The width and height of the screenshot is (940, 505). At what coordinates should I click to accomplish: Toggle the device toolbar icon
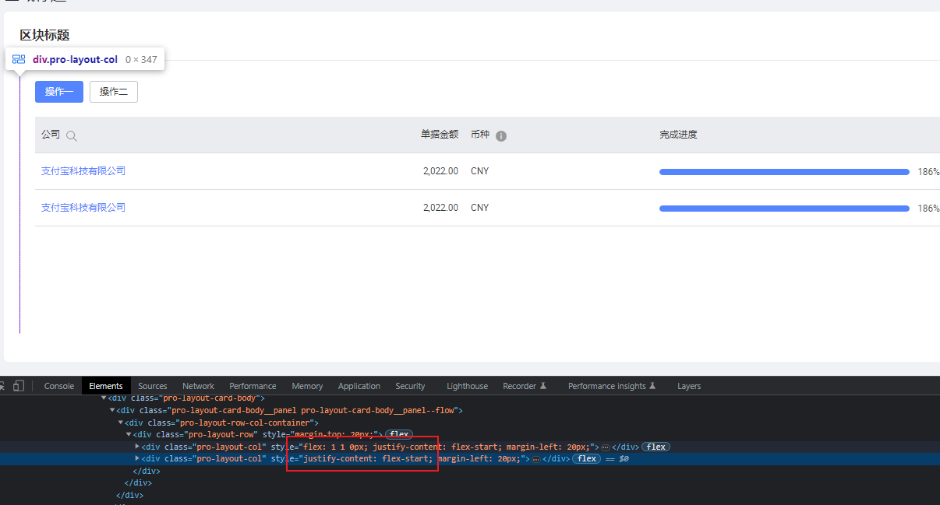20,386
